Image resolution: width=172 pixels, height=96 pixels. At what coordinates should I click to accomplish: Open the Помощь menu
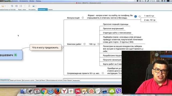coord(38,1)
